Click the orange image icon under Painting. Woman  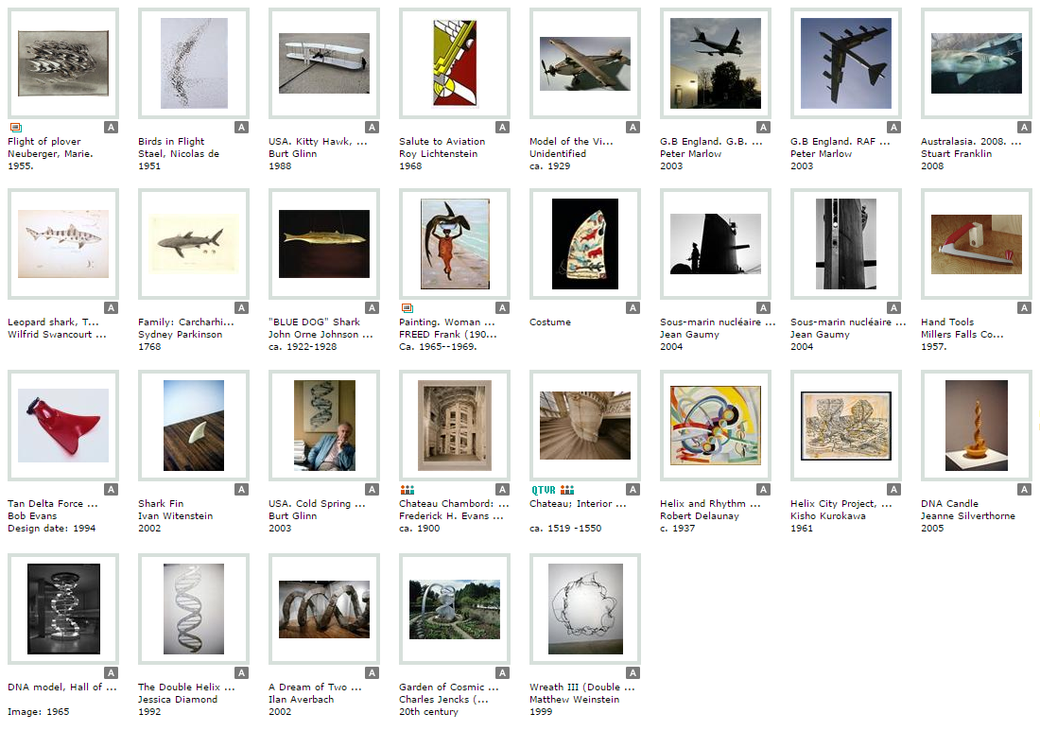pos(407,307)
